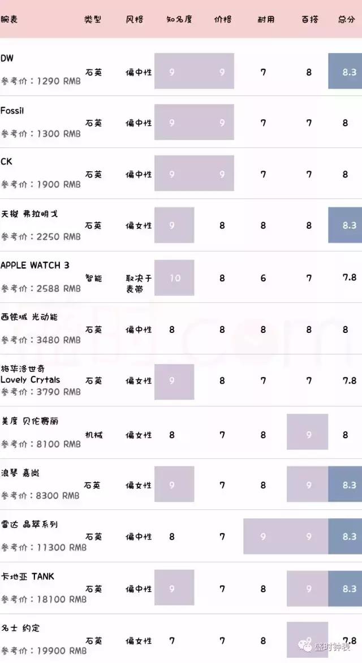
Task: Select the 雷达 晶萃系列 watch name
Action: (x=29, y=525)
